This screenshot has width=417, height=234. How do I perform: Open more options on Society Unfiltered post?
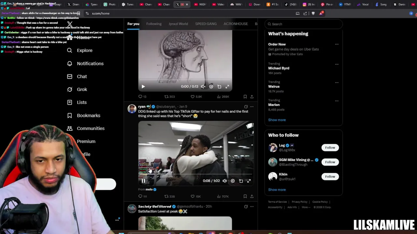click(x=252, y=206)
